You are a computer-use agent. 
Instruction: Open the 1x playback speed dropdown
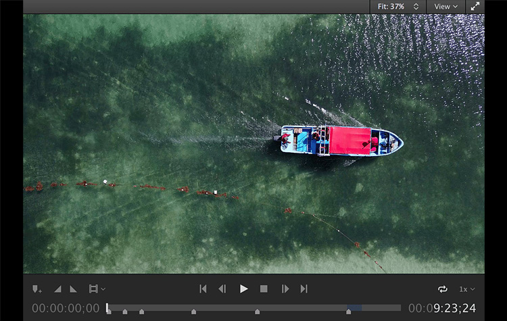[467, 289]
